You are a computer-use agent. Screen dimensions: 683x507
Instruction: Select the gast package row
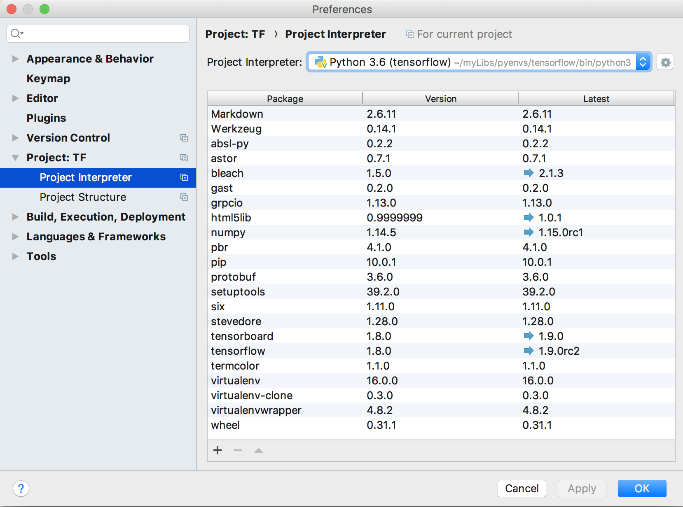tap(441, 188)
